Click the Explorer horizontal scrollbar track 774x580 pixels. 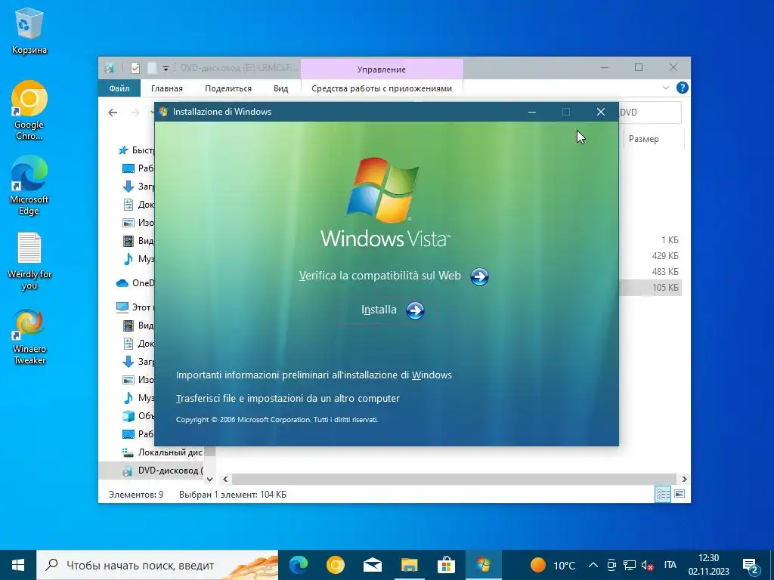454,479
